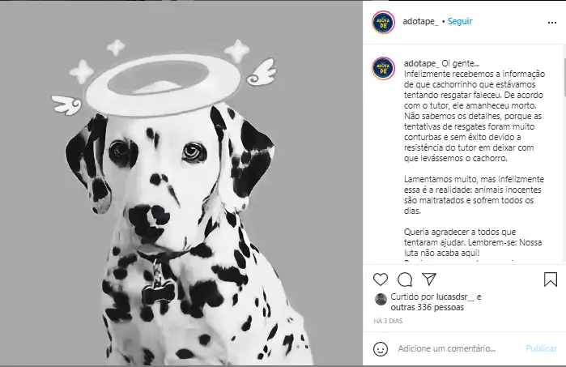Click the adotape_ avatar beside the caption

coord(383,68)
